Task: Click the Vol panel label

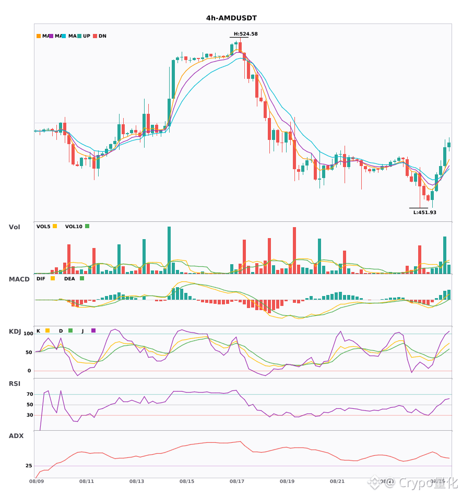Action: (14, 227)
